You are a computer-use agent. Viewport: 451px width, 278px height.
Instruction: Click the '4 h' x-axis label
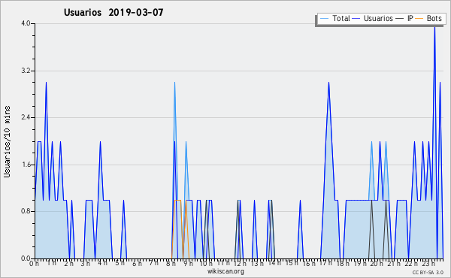[102, 263]
